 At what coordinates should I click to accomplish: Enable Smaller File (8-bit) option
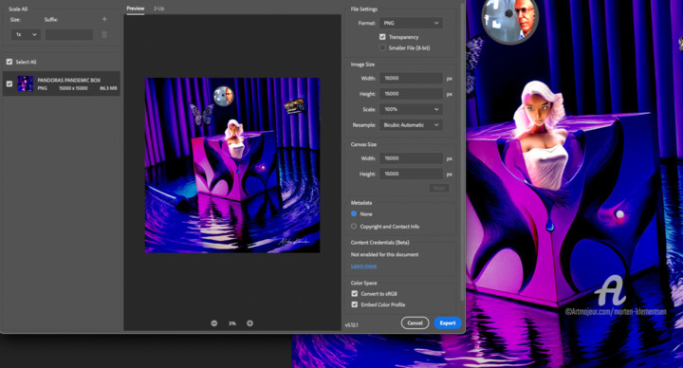tap(382, 48)
